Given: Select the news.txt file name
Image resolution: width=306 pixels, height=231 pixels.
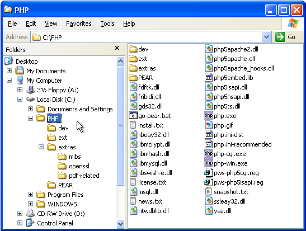Looking at the screenshot, I should coord(150,201).
